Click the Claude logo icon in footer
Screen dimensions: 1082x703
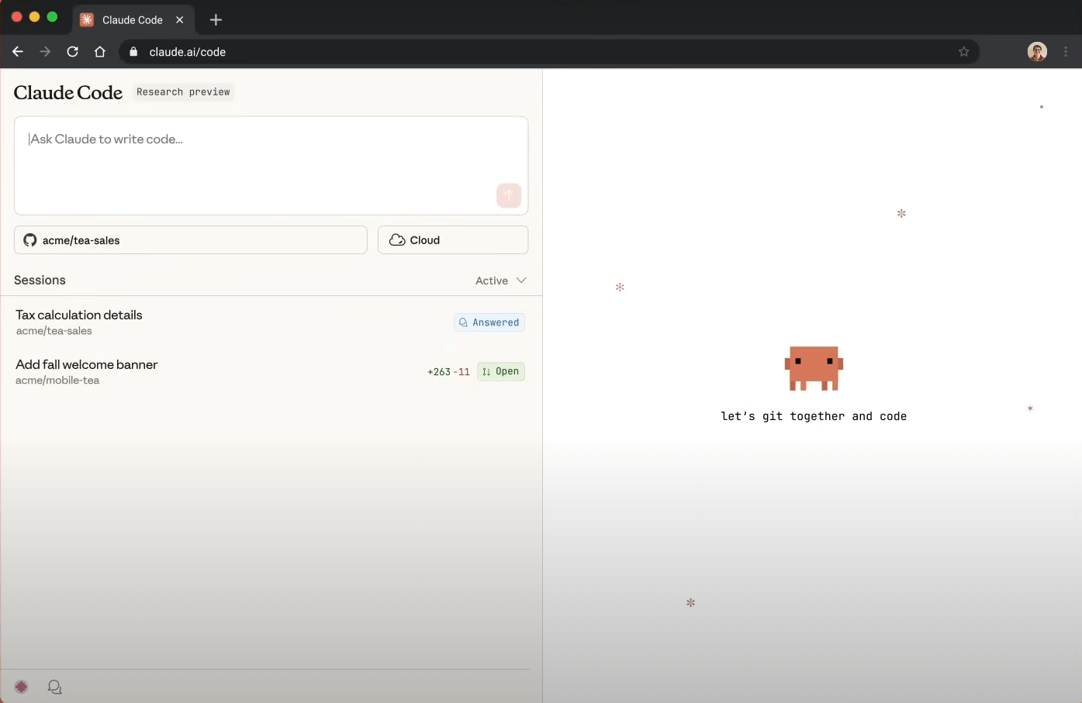22,687
